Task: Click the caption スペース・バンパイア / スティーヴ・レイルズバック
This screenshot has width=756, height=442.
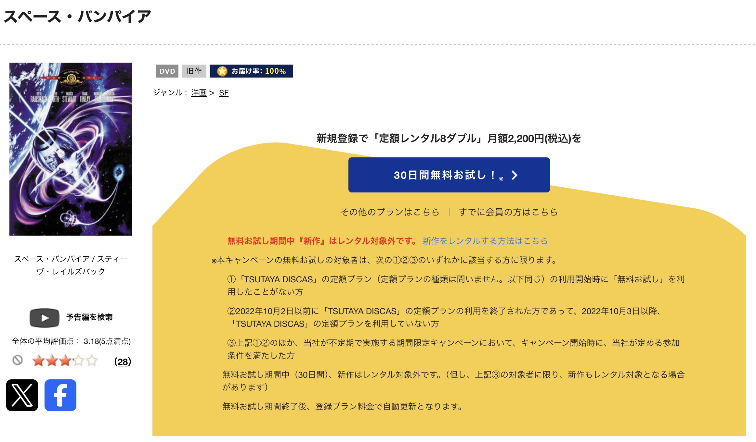Action: [x=71, y=265]
